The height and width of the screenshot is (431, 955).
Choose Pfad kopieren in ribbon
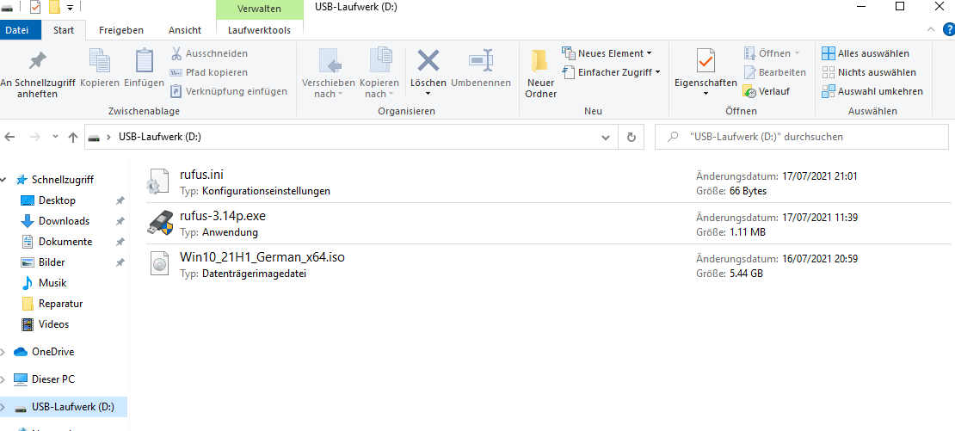click(x=209, y=72)
